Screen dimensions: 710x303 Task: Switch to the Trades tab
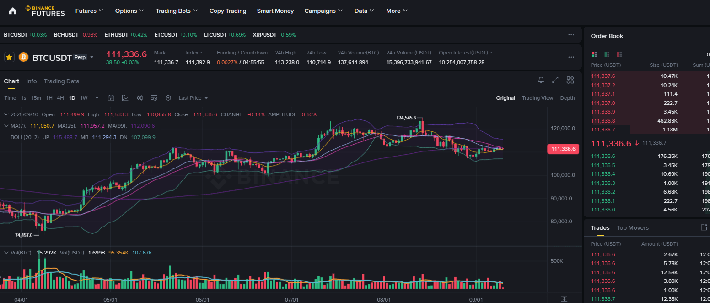(600, 228)
